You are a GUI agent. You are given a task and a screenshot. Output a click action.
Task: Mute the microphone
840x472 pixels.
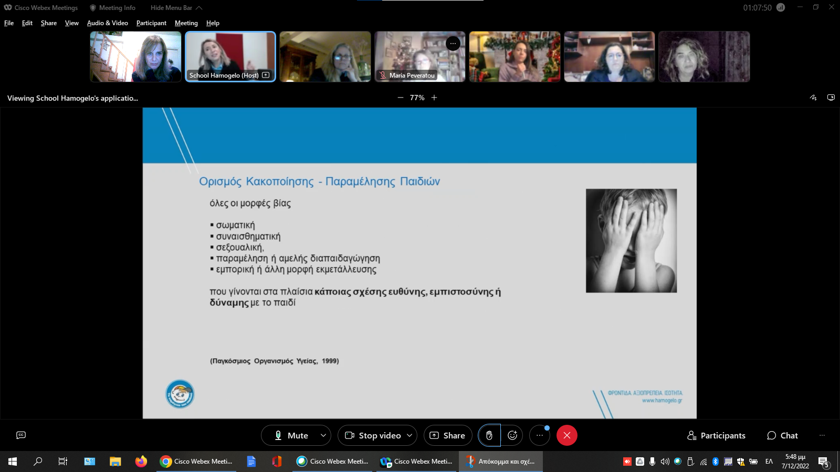[291, 435]
